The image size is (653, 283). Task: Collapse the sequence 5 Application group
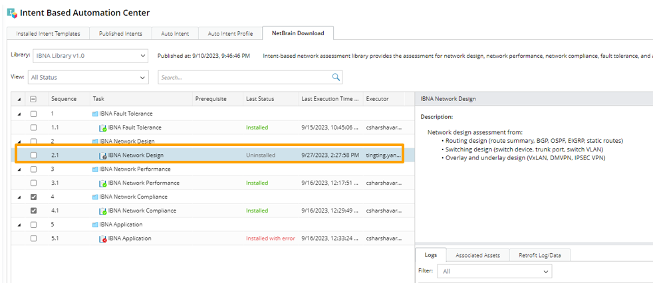[x=19, y=225]
